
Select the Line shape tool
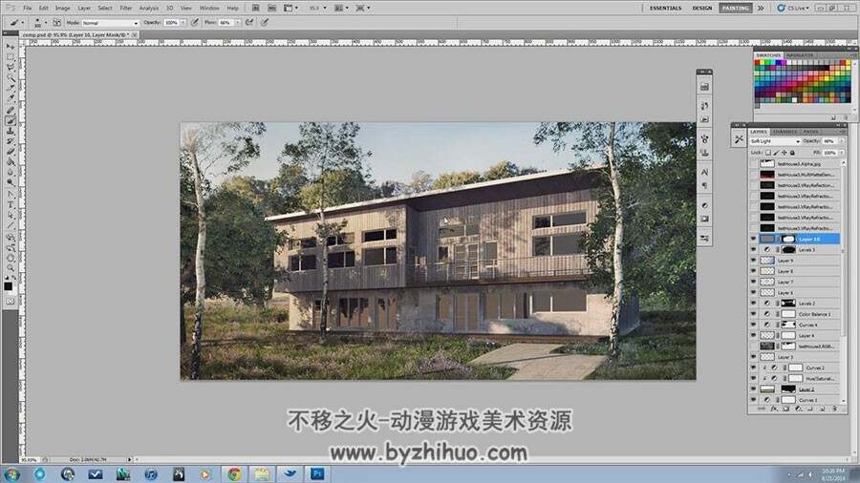(x=10, y=226)
